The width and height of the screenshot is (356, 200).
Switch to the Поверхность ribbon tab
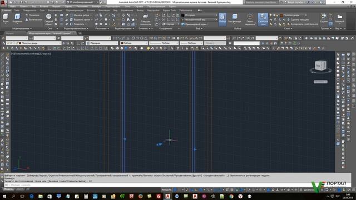[29, 10]
